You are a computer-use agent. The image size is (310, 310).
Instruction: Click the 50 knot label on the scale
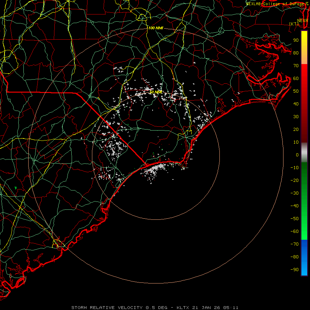click(x=296, y=91)
